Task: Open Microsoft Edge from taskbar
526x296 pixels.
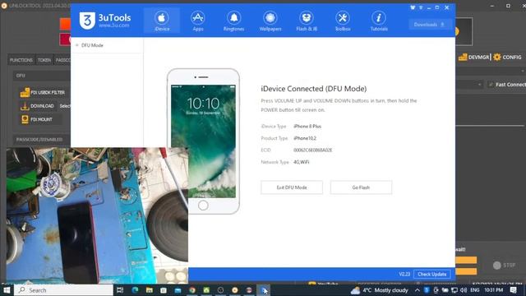Action: coord(135,290)
